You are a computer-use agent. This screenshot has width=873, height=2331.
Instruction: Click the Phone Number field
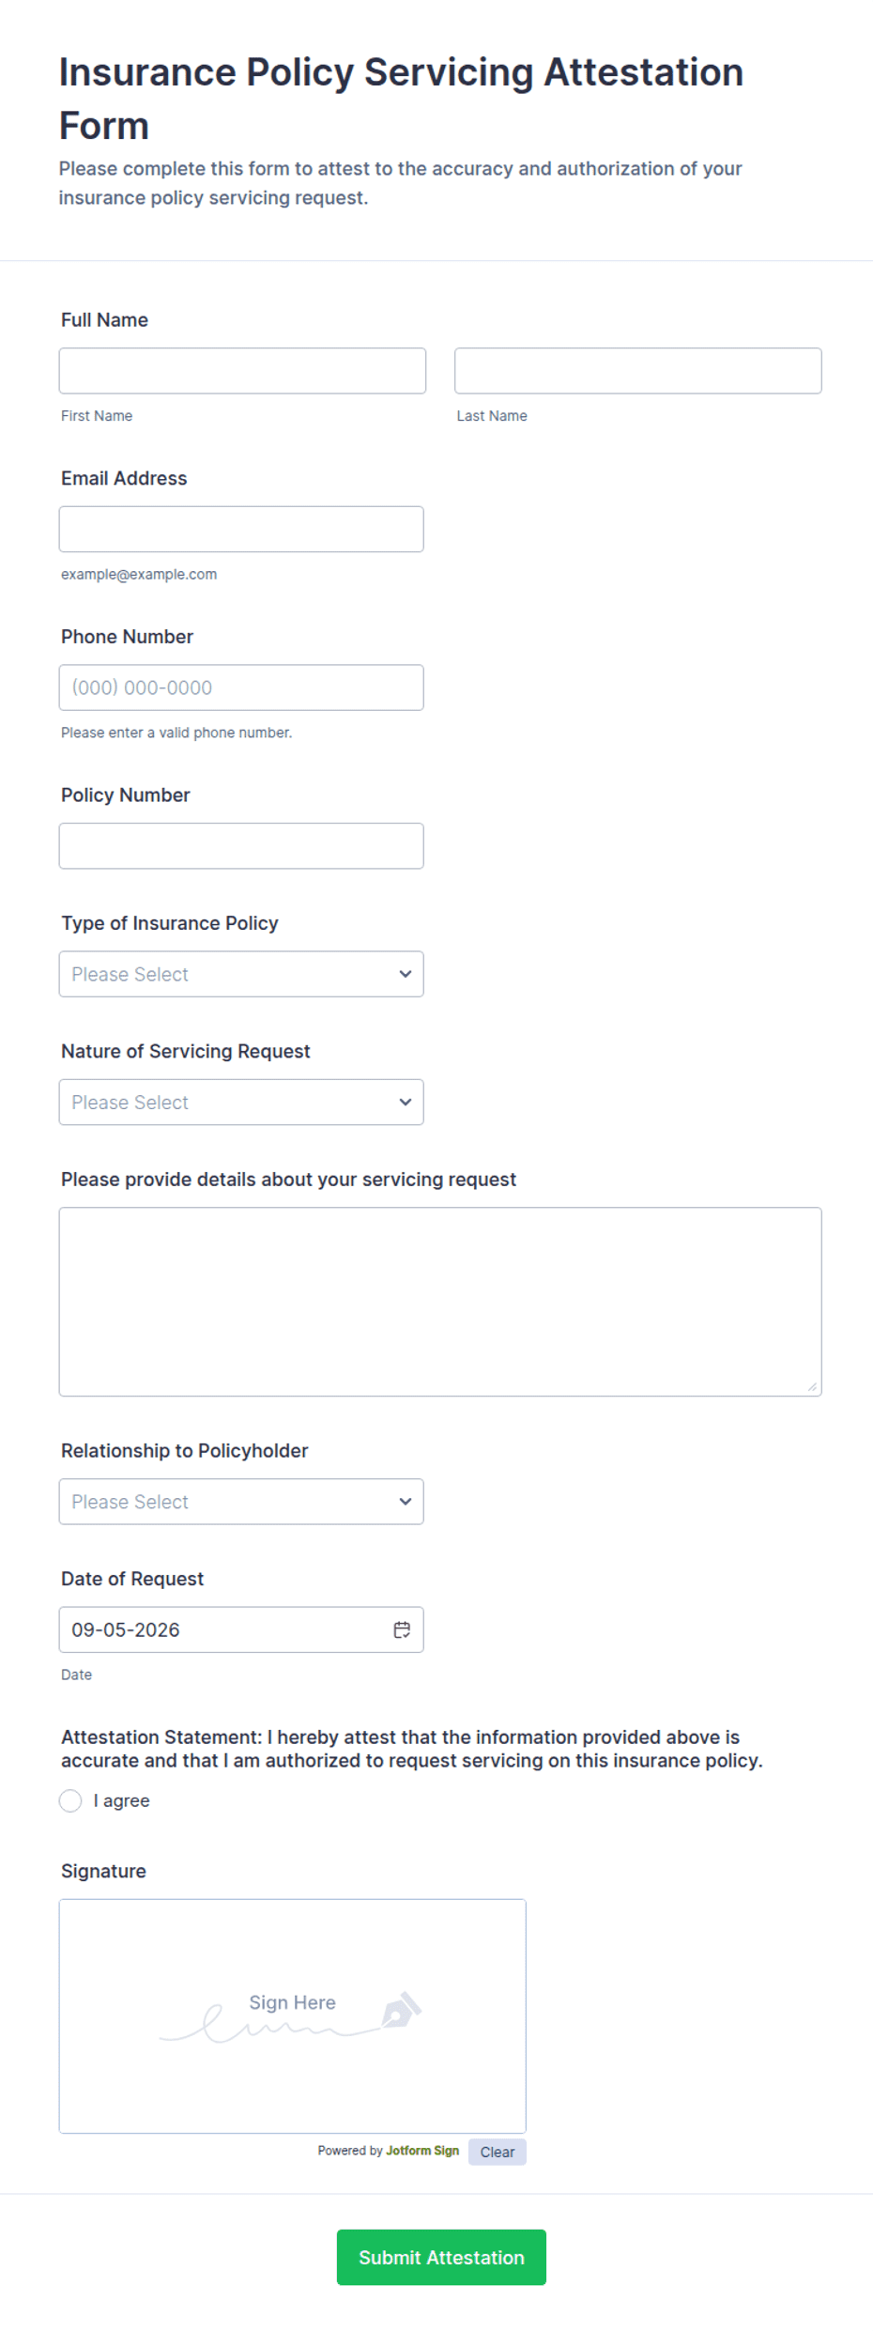(241, 687)
